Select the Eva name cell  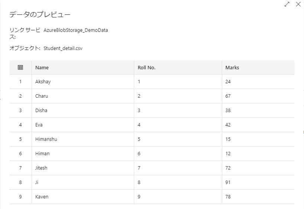(x=39, y=125)
